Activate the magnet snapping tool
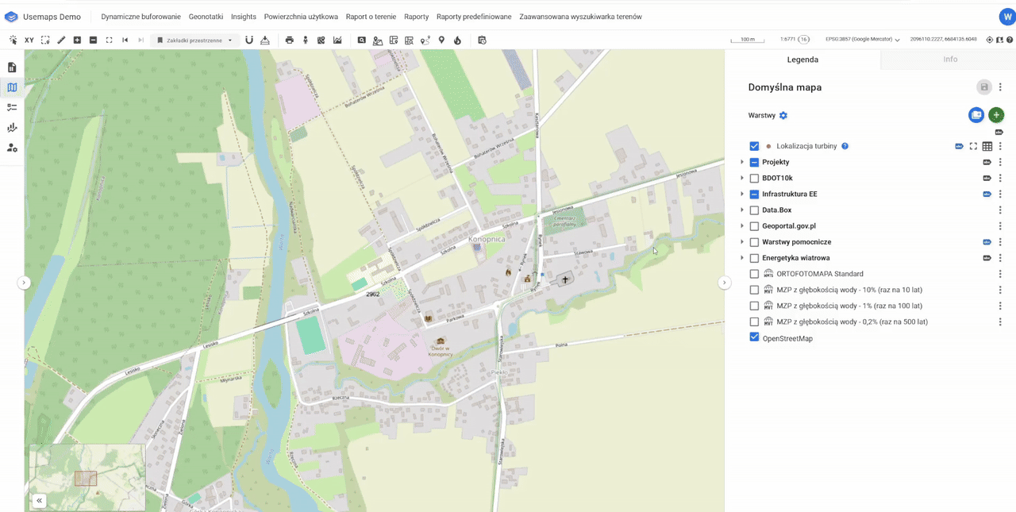Viewport: 1016px width, 512px height. coord(248,40)
